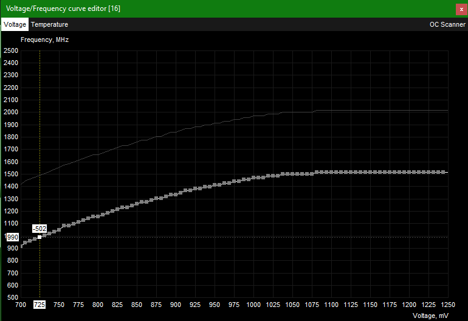468x321 pixels.
Task: Click the 850 voltage axis label
Action: point(137,305)
